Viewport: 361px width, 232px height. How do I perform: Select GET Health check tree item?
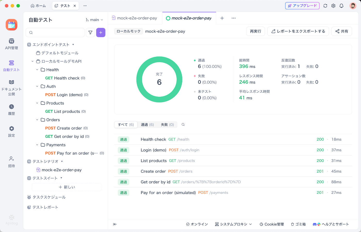(65, 78)
